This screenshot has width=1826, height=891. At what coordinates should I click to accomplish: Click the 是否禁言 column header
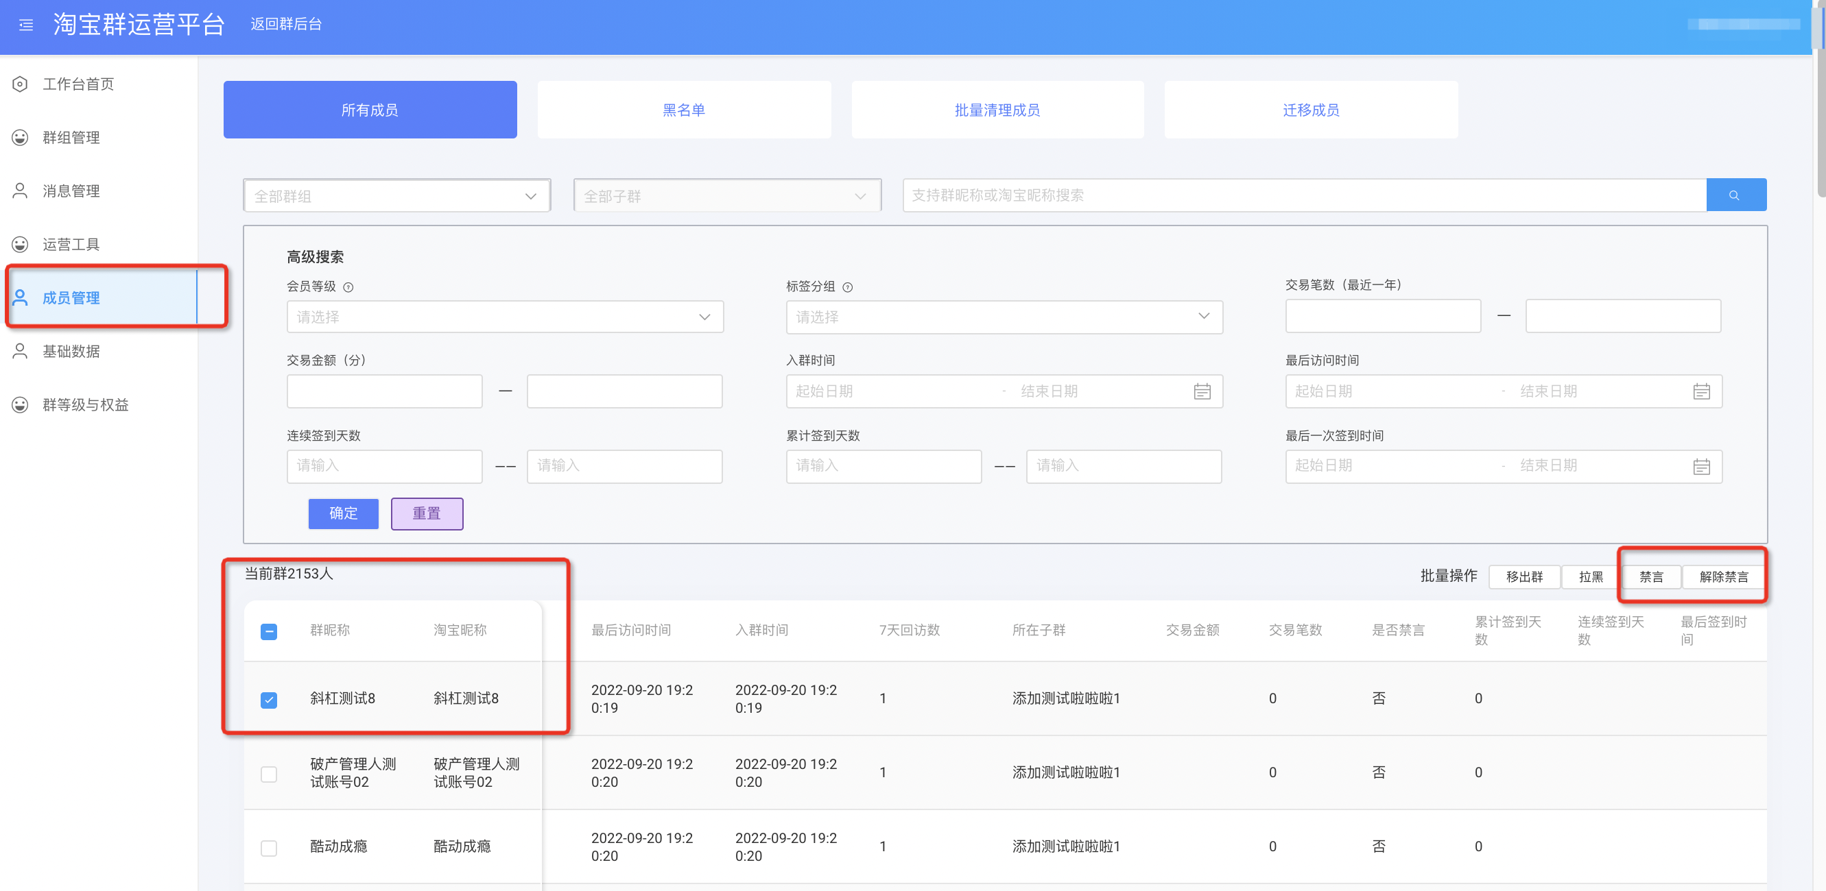1398,630
